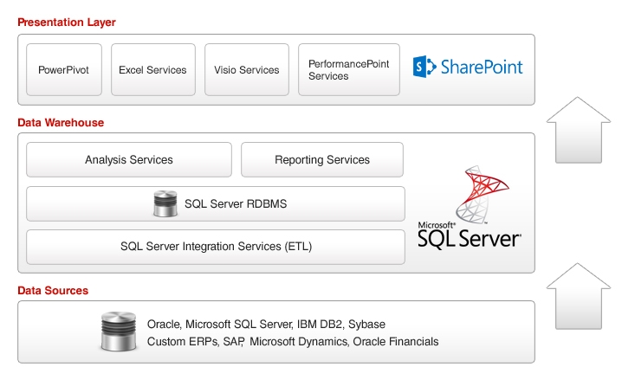Click the Data Warehouse heading
The image size is (622, 380).
(x=61, y=122)
